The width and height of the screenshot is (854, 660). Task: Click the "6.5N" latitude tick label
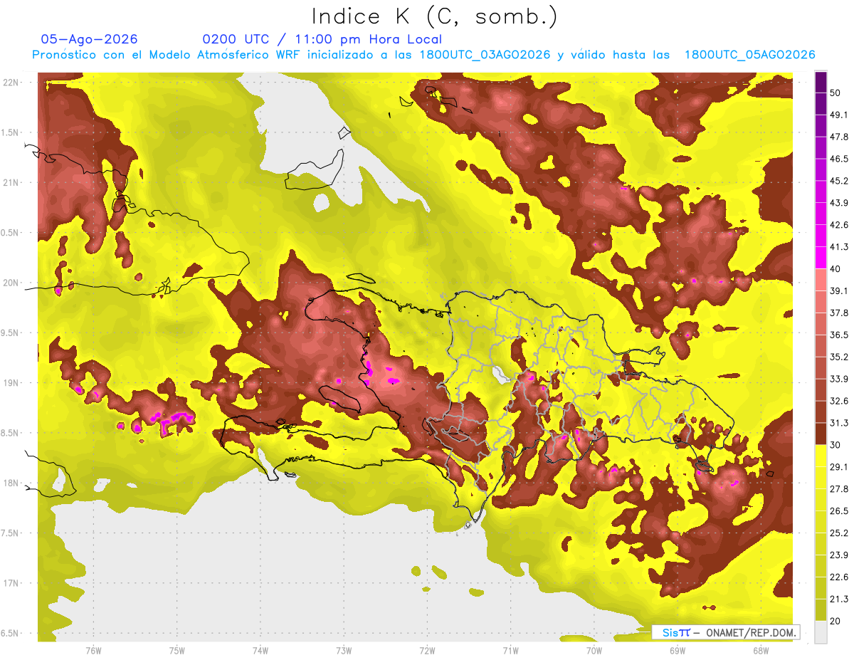point(11,633)
